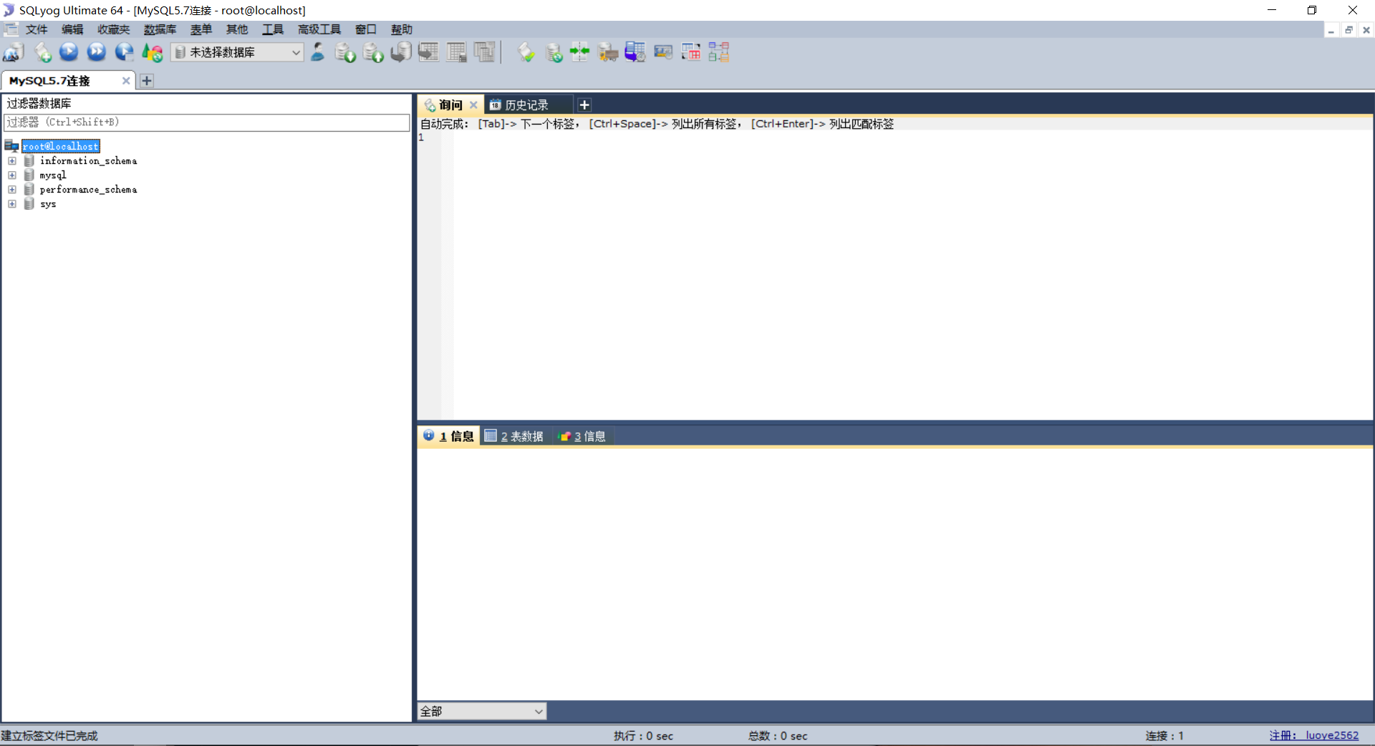Select the 3 信息 tab
Viewport: 1375px width, 746px height.
583,436
